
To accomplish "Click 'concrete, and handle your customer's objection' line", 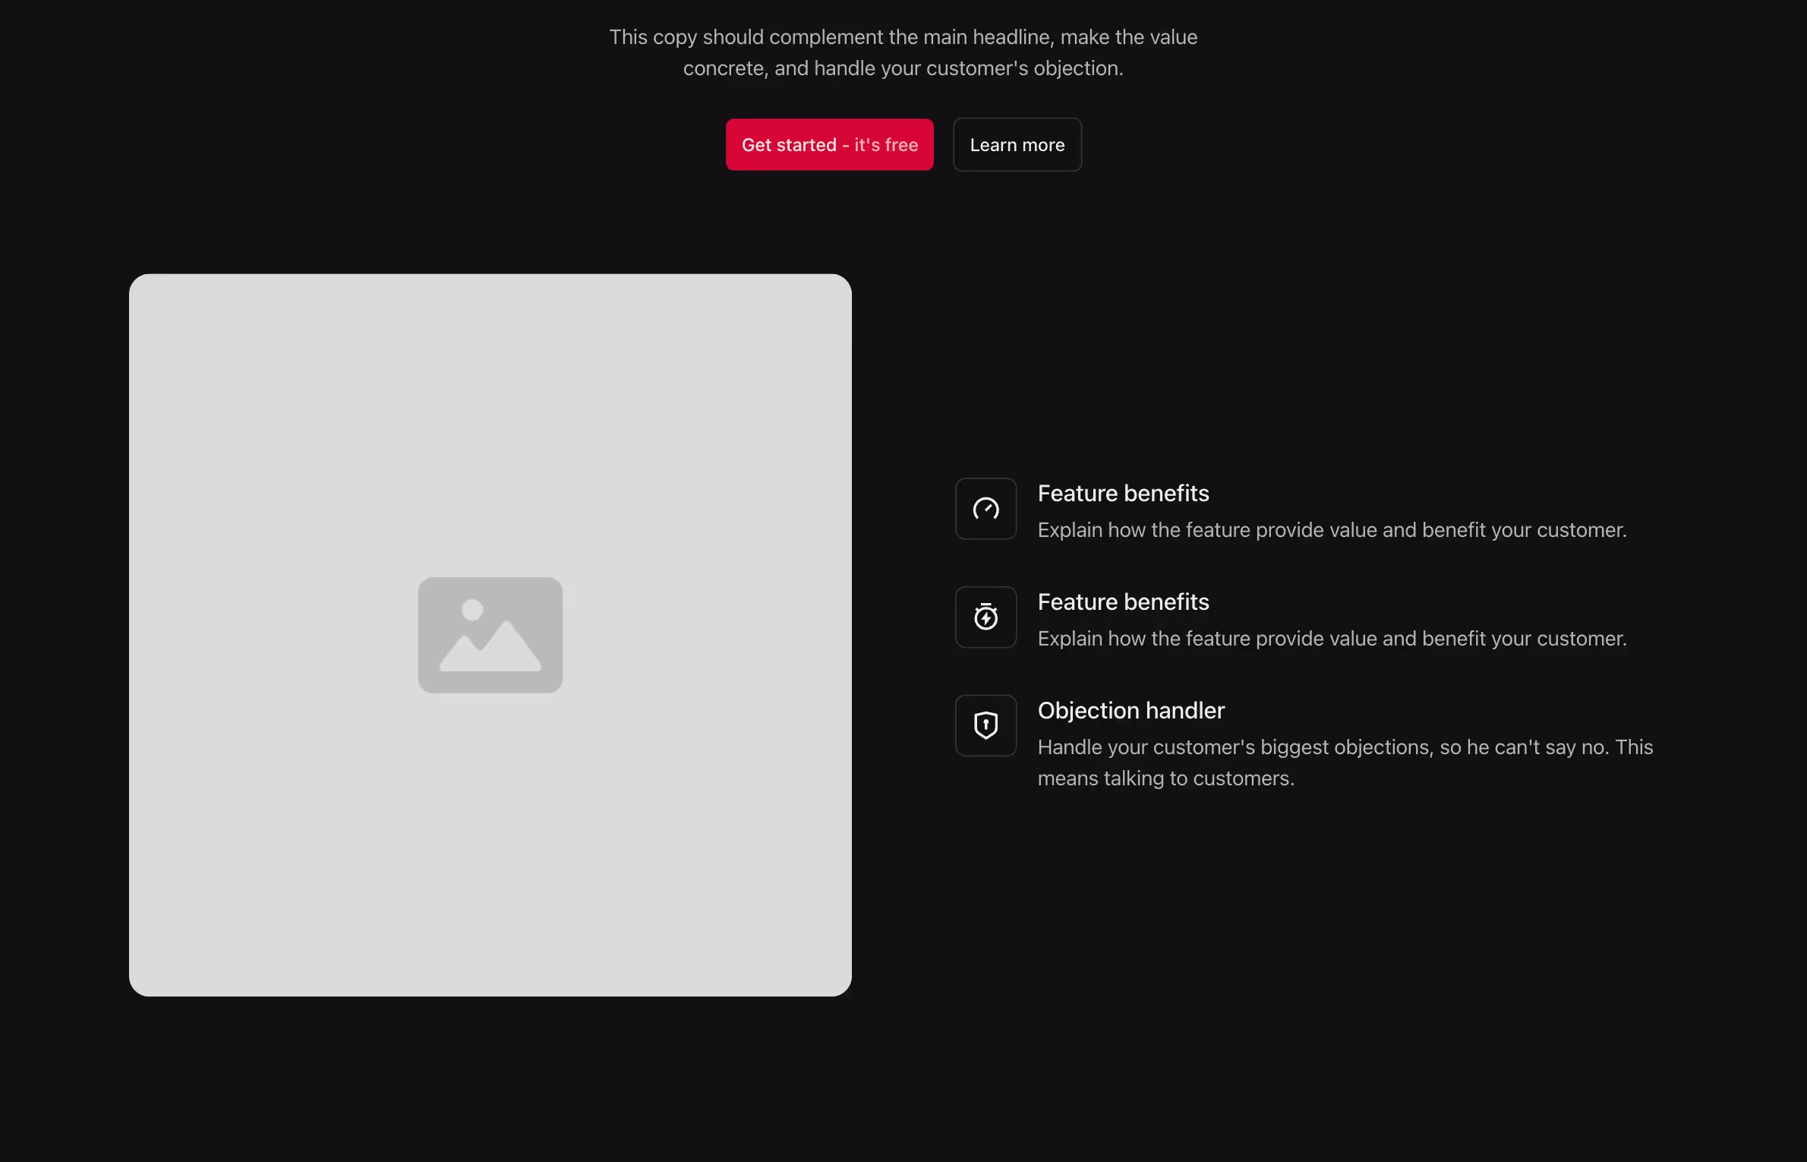I will click(903, 68).
